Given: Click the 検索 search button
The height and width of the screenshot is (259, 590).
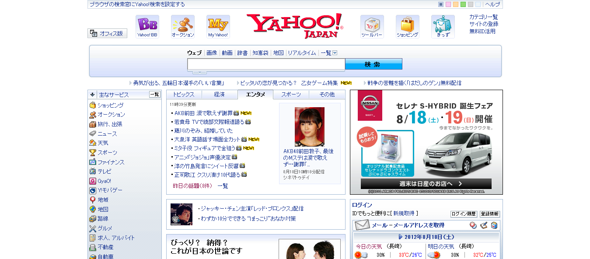Looking at the screenshot, I should [x=374, y=64].
